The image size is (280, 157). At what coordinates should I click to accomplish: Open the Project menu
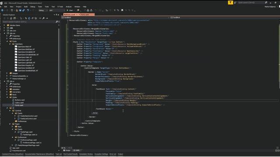tap(18, 7)
